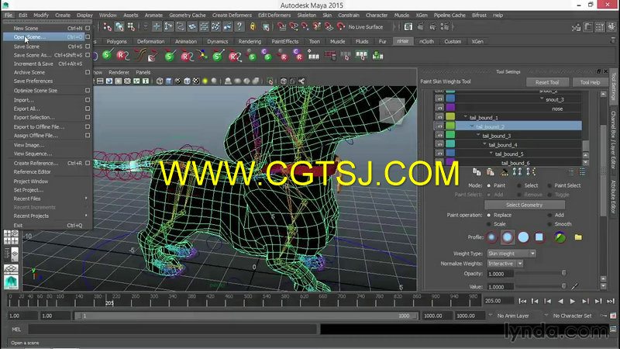Click the Reset Tool button
620x349 pixels.
click(x=547, y=82)
